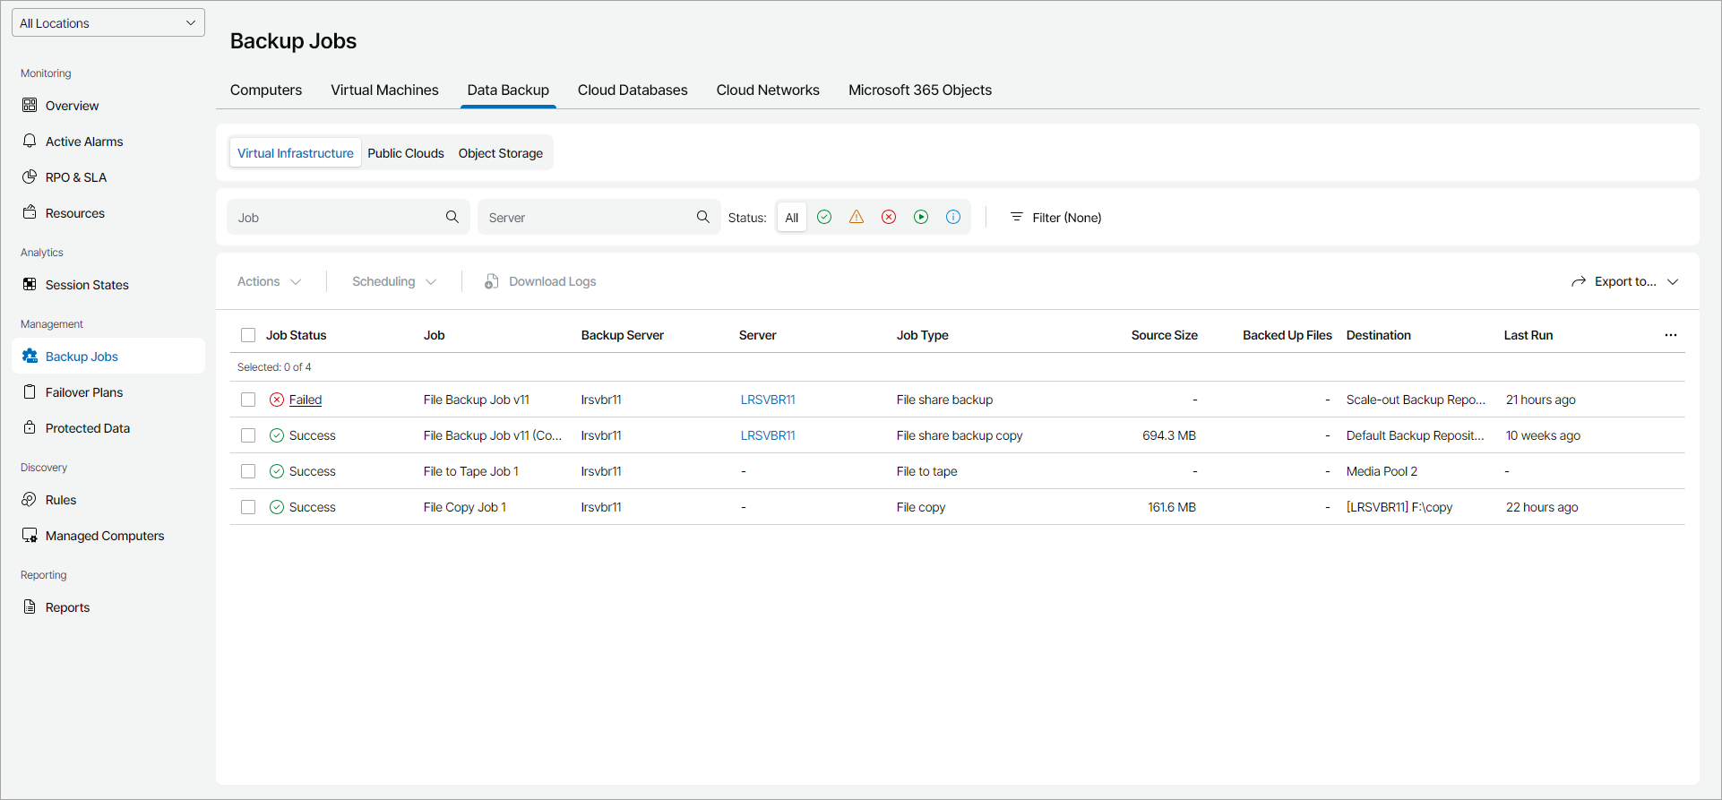Screen dimensions: 1722x800
Task: Open the column settings ellipsis icon
Action: point(1670,335)
